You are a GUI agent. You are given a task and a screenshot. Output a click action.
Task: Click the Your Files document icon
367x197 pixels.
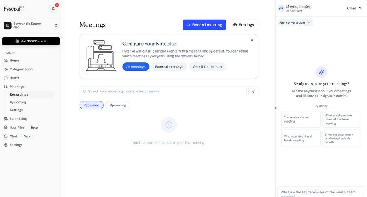[6, 127]
